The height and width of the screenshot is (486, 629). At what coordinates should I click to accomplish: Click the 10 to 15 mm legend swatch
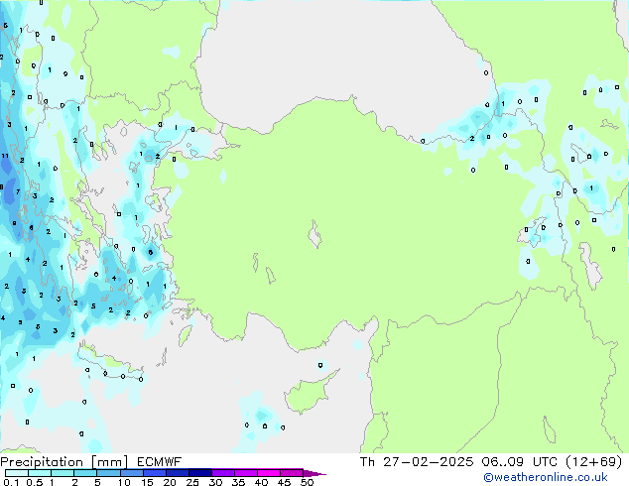131,473
